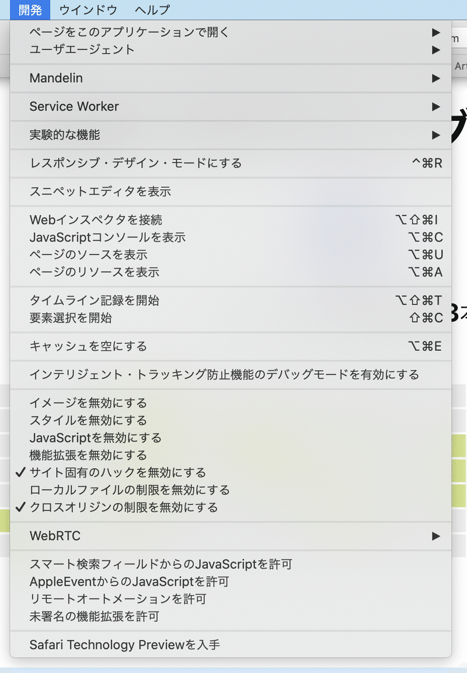The width and height of the screenshot is (467, 673).
Task: Select Webインスペクタを接続
Action: point(231,219)
